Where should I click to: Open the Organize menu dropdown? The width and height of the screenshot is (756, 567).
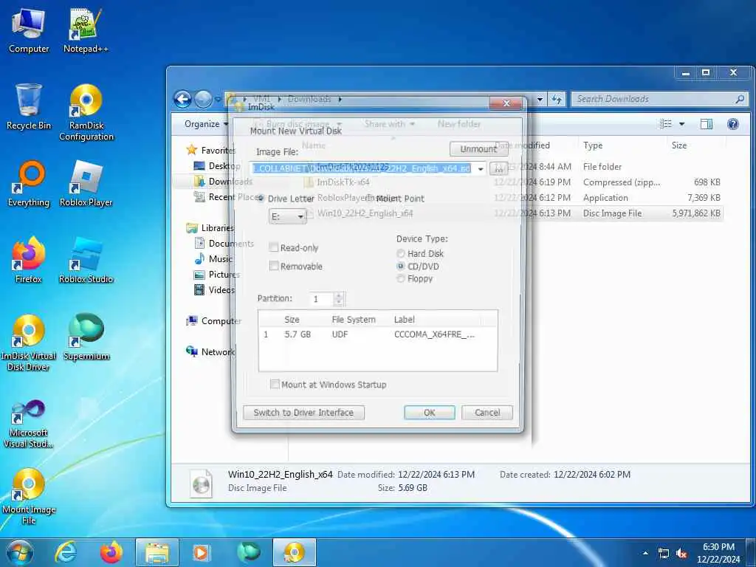[207, 124]
